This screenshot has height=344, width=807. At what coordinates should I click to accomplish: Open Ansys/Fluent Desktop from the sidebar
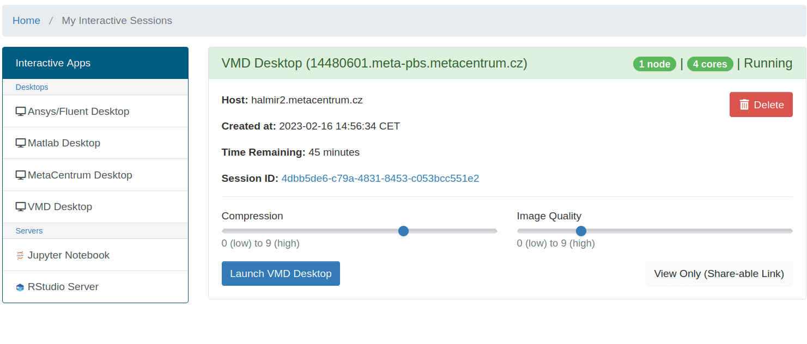[x=78, y=112]
